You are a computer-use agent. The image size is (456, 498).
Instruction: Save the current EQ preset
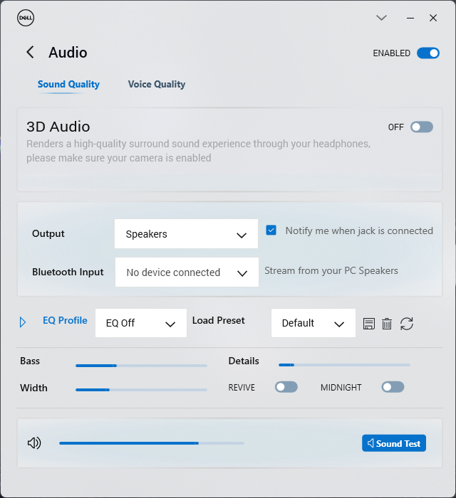point(369,324)
